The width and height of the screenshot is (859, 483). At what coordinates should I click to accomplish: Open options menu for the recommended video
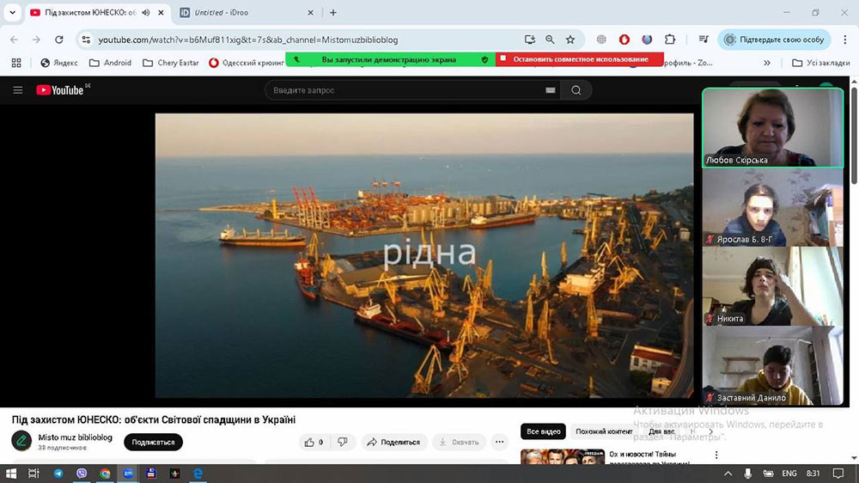click(x=716, y=455)
